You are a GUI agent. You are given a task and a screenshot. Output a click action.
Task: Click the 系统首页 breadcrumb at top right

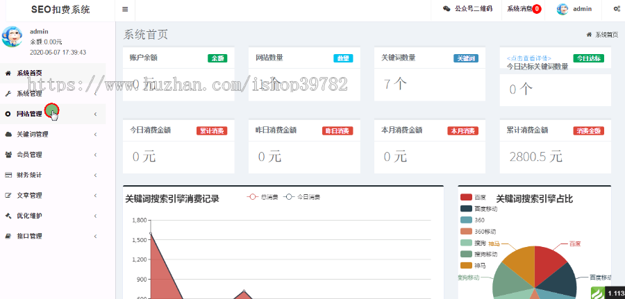[x=606, y=35]
